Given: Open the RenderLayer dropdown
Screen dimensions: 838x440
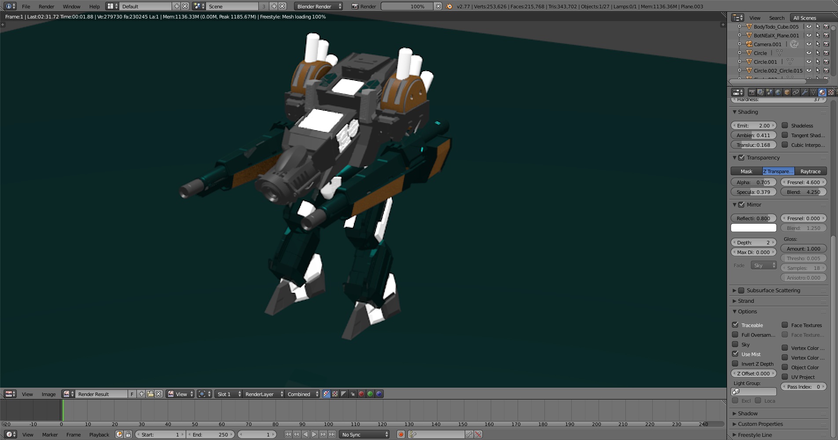Looking at the screenshot, I should point(263,394).
